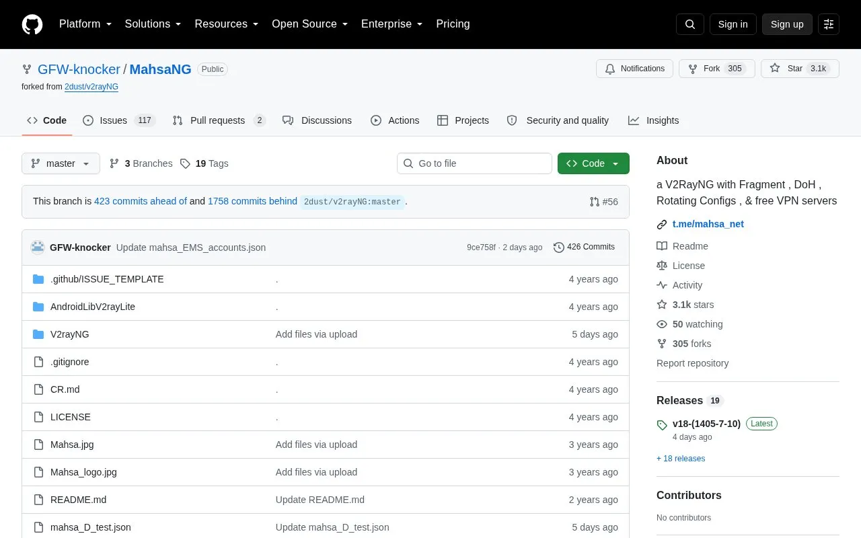Image resolution: width=861 pixels, height=538 pixels.
Task: Click the 423 commits ahead of link
Action: tap(141, 201)
